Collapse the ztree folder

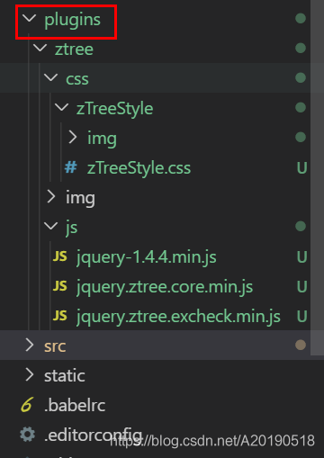[x=40, y=48]
